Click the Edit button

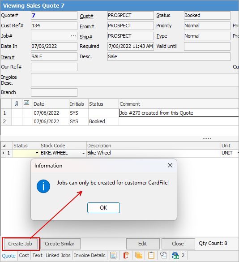(143, 244)
